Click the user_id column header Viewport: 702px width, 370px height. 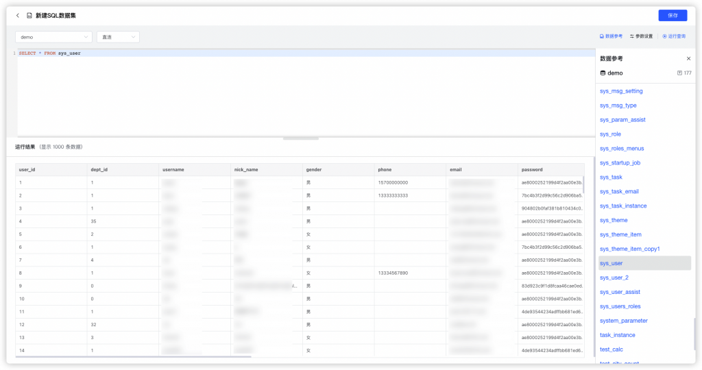coord(51,169)
